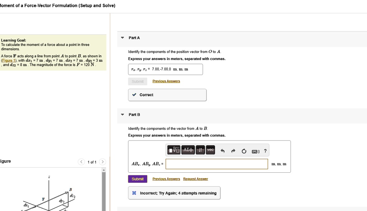This screenshot has height=211, width=367.
Task: Open the Greek symbols ΑΣφ palette
Action: point(188,150)
